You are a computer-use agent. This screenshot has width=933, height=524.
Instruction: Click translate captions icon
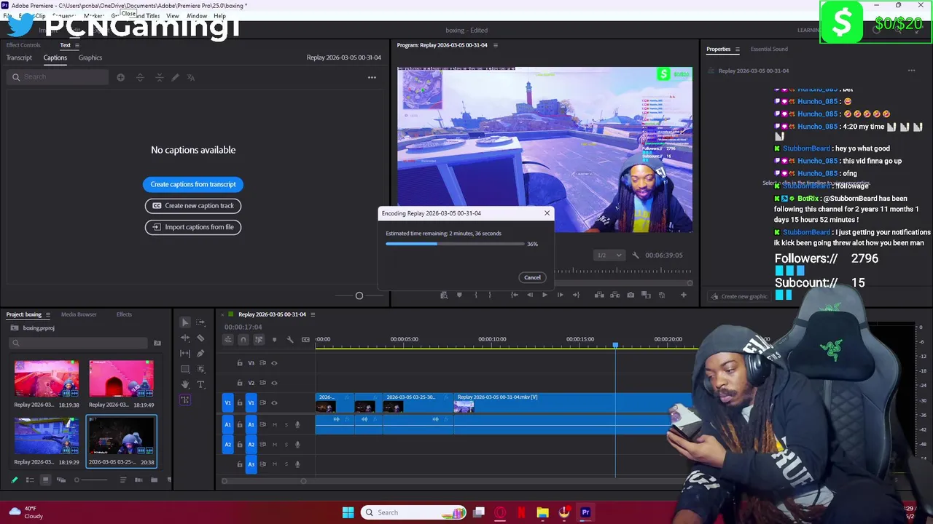click(x=191, y=77)
